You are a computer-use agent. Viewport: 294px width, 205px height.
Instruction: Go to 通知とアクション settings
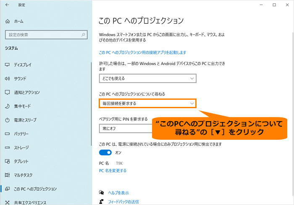point(27,92)
